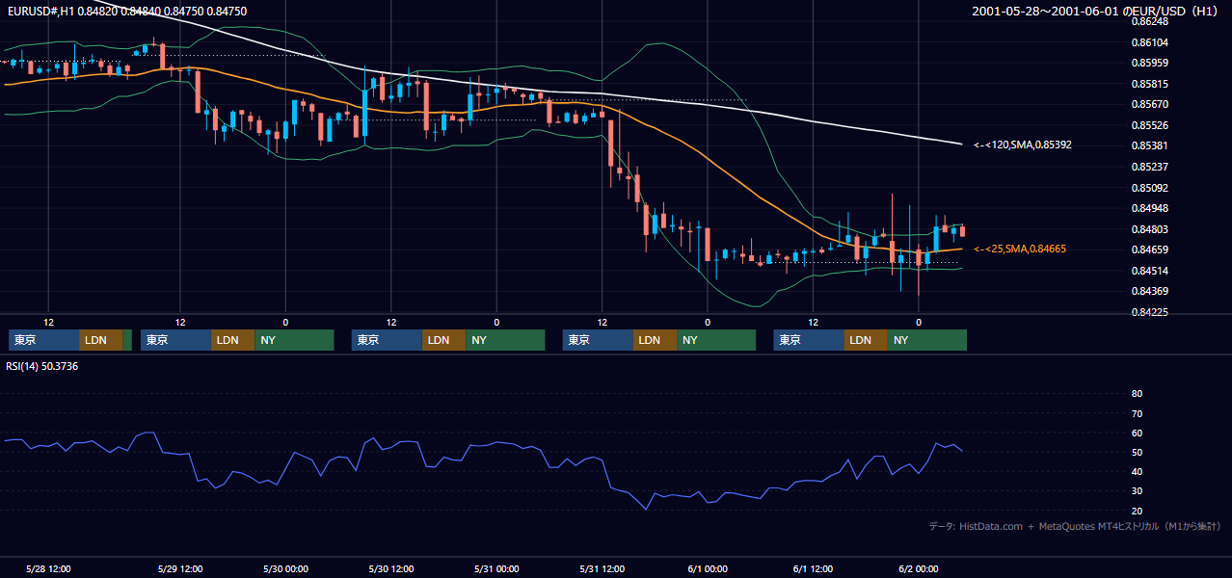
Task: Click the 6/1 00:00 time axis label
Action: [708, 569]
